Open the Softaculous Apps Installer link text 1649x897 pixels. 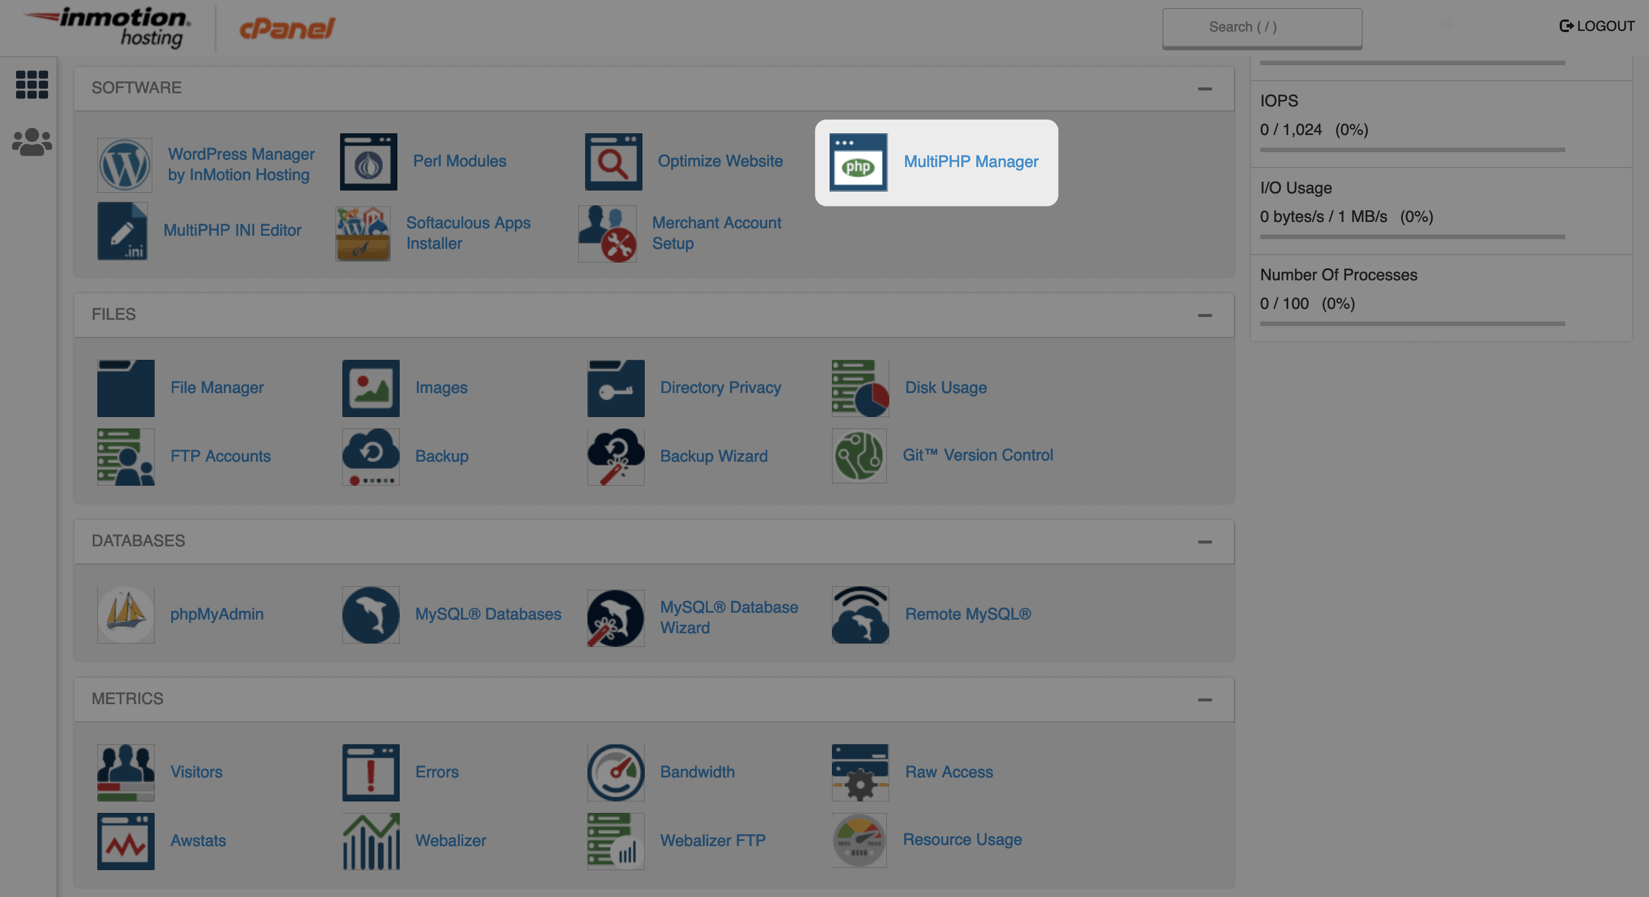(468, 233)
